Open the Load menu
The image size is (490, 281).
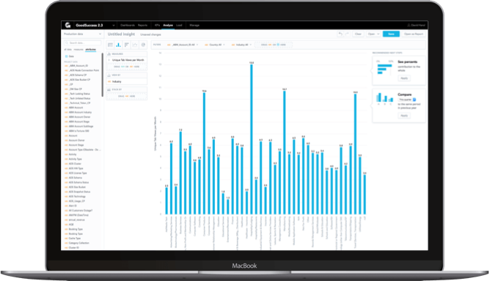pyautogui.click(x=179, y=26)
